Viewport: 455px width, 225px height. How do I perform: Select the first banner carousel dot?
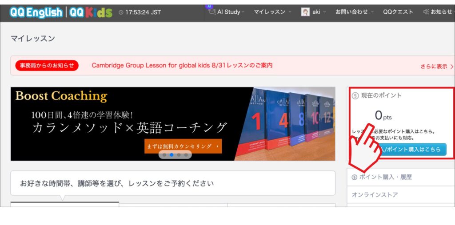click(164, 155)
